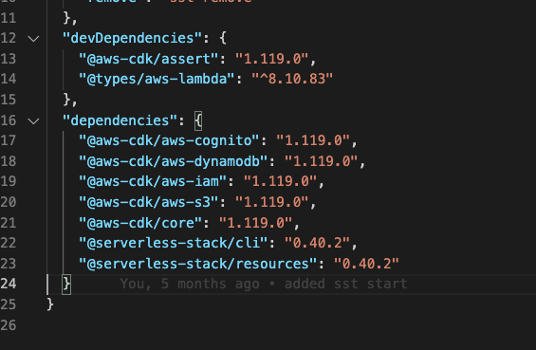Click line number 20 in the gutter
The height and width of the screenshot is (350, 536).
pyautogui.click(x=9, y=202)
